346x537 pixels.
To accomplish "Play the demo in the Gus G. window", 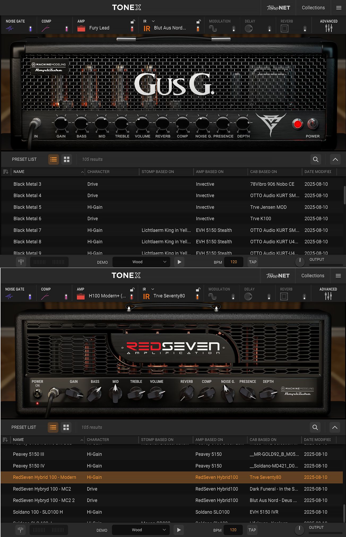I will [x=179, y=262].
